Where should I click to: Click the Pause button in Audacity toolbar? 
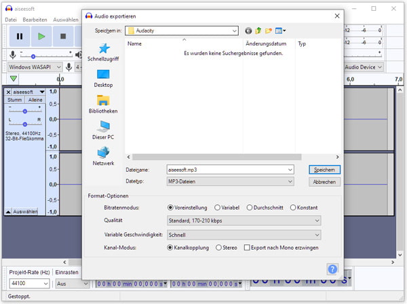point(20,37)
